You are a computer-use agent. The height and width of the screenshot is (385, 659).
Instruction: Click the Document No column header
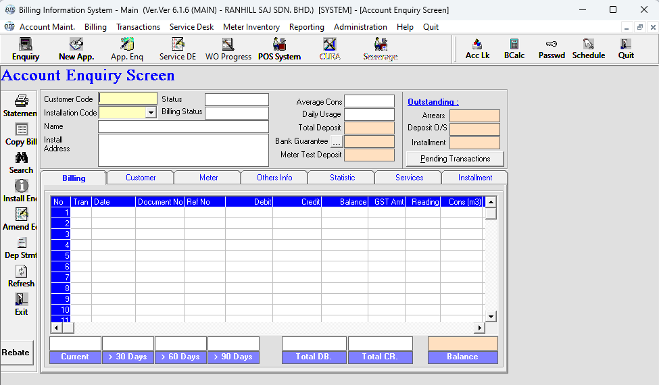coord(160,202)
